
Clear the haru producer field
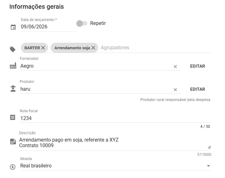(x=175, y=90)
